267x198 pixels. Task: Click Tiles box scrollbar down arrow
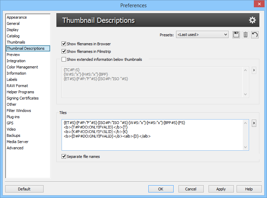pos(245,147)
